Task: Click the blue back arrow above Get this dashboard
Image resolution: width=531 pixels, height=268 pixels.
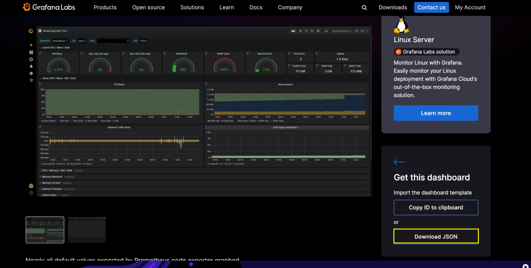Action: (x=399, y=162)
